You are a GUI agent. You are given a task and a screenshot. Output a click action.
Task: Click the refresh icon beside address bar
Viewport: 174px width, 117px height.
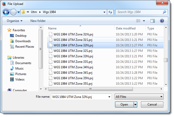[110, 12]
